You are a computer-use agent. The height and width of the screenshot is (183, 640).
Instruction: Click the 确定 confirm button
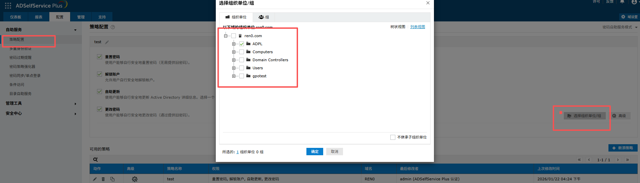(314, 152)
